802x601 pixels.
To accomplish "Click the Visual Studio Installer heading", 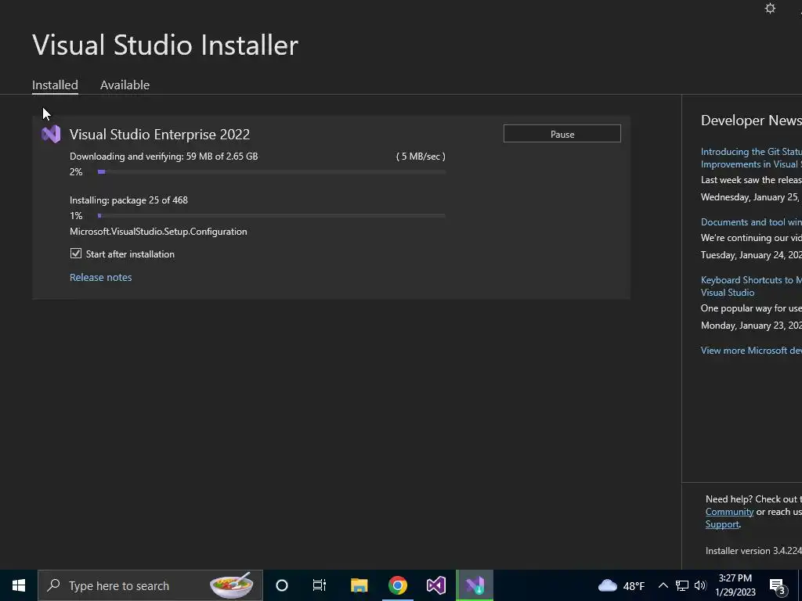I will pos(165,45).
